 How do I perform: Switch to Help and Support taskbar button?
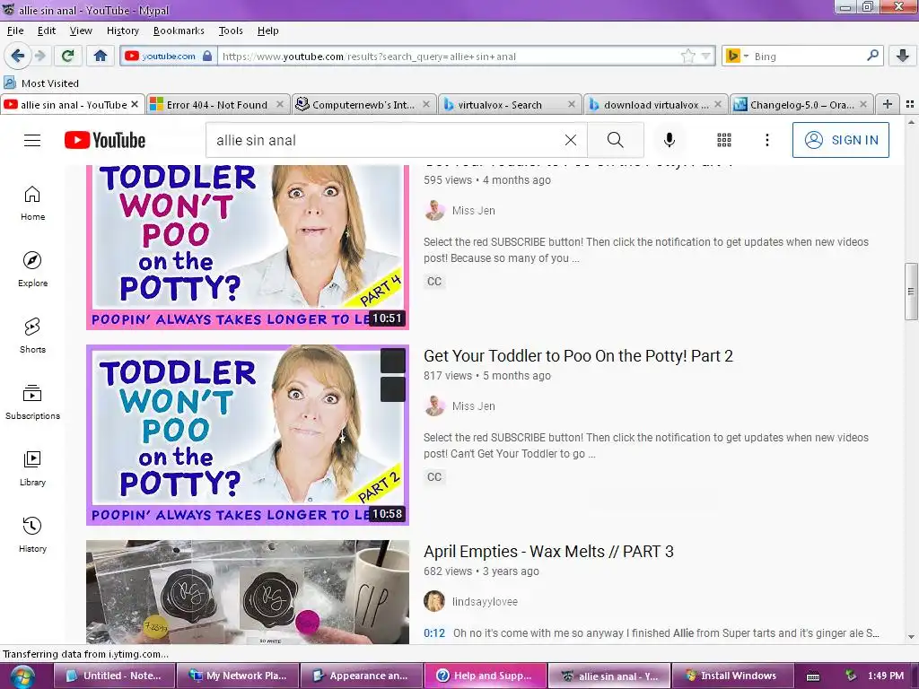tap(486, 676)
